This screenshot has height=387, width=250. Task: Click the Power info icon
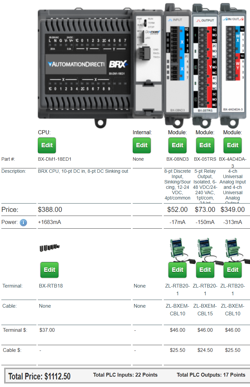(23, 222)
